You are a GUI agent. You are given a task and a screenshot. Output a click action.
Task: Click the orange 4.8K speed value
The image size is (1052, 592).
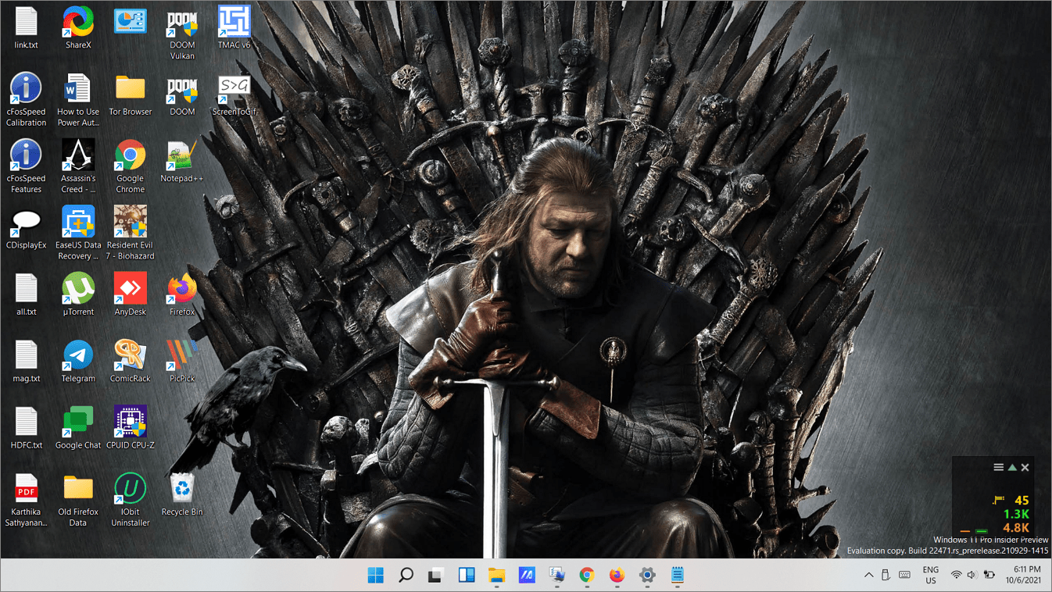[x=1016, y=528]
